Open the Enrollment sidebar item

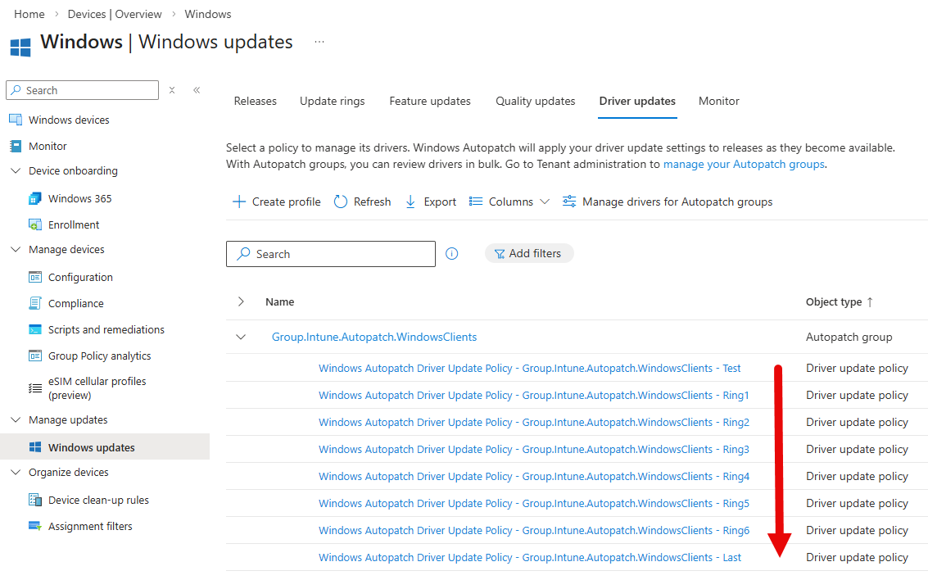74,225
